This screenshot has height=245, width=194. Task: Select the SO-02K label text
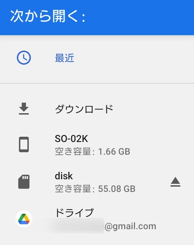71,138
